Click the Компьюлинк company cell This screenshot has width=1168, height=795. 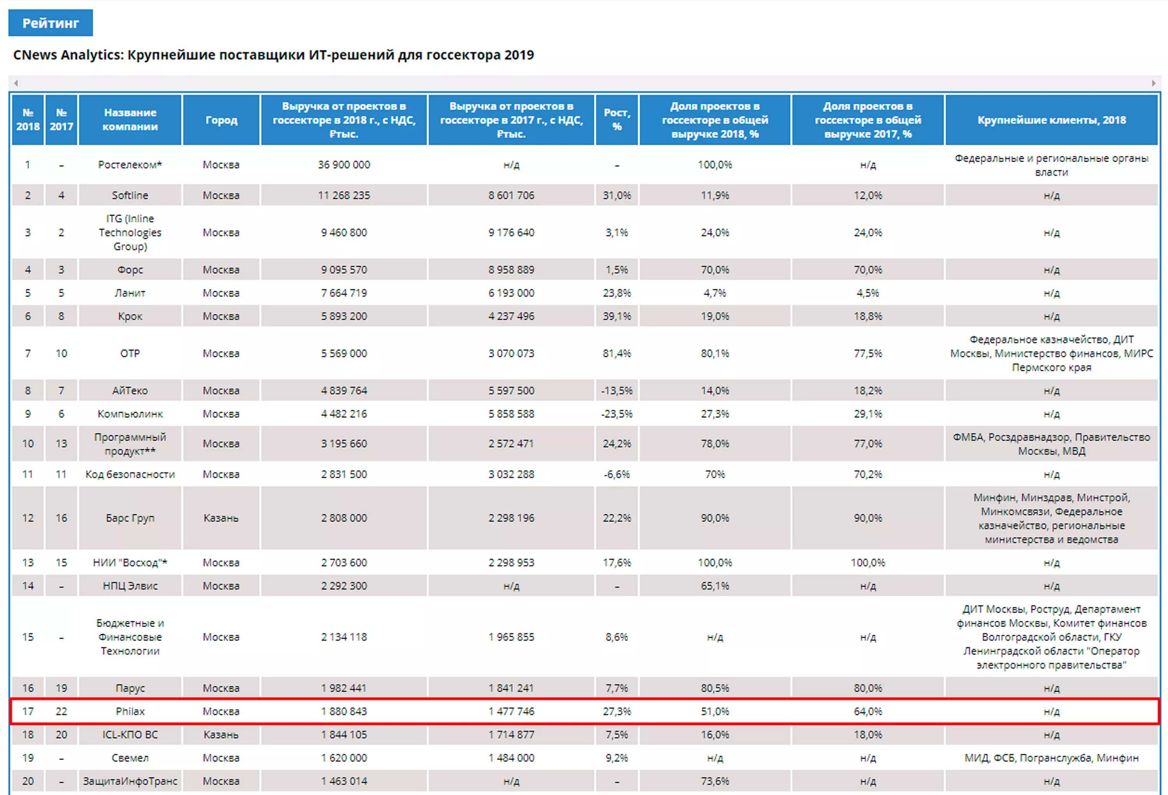tap(130, 413)
